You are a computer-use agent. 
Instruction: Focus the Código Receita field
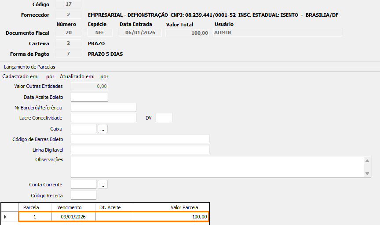pyautogui.click(x=84, y=195)
